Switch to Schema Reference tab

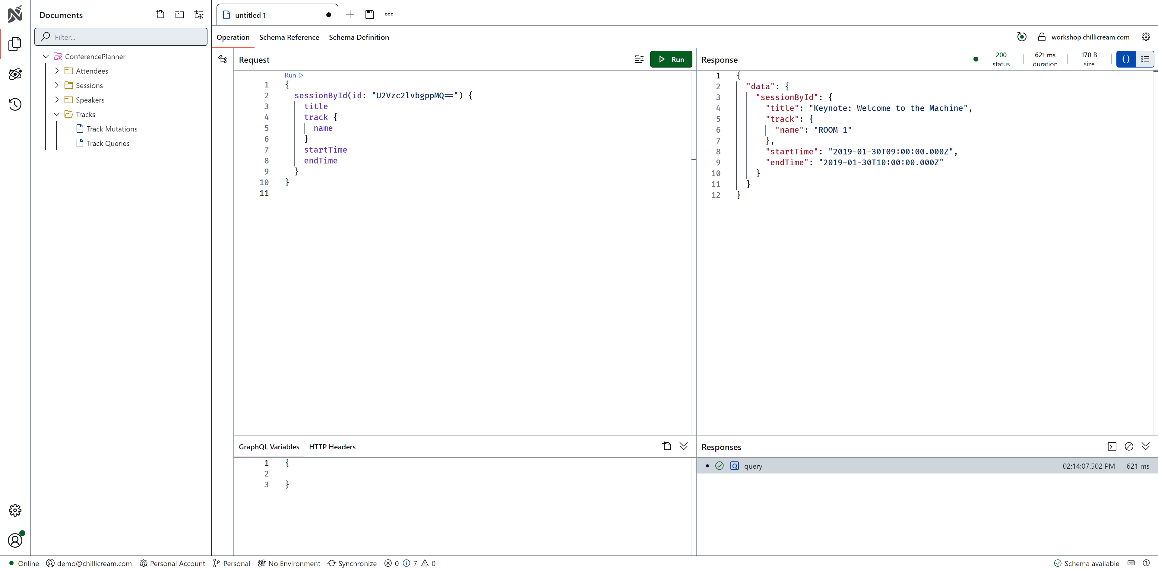pyautogui.click(x=289, y=37)
